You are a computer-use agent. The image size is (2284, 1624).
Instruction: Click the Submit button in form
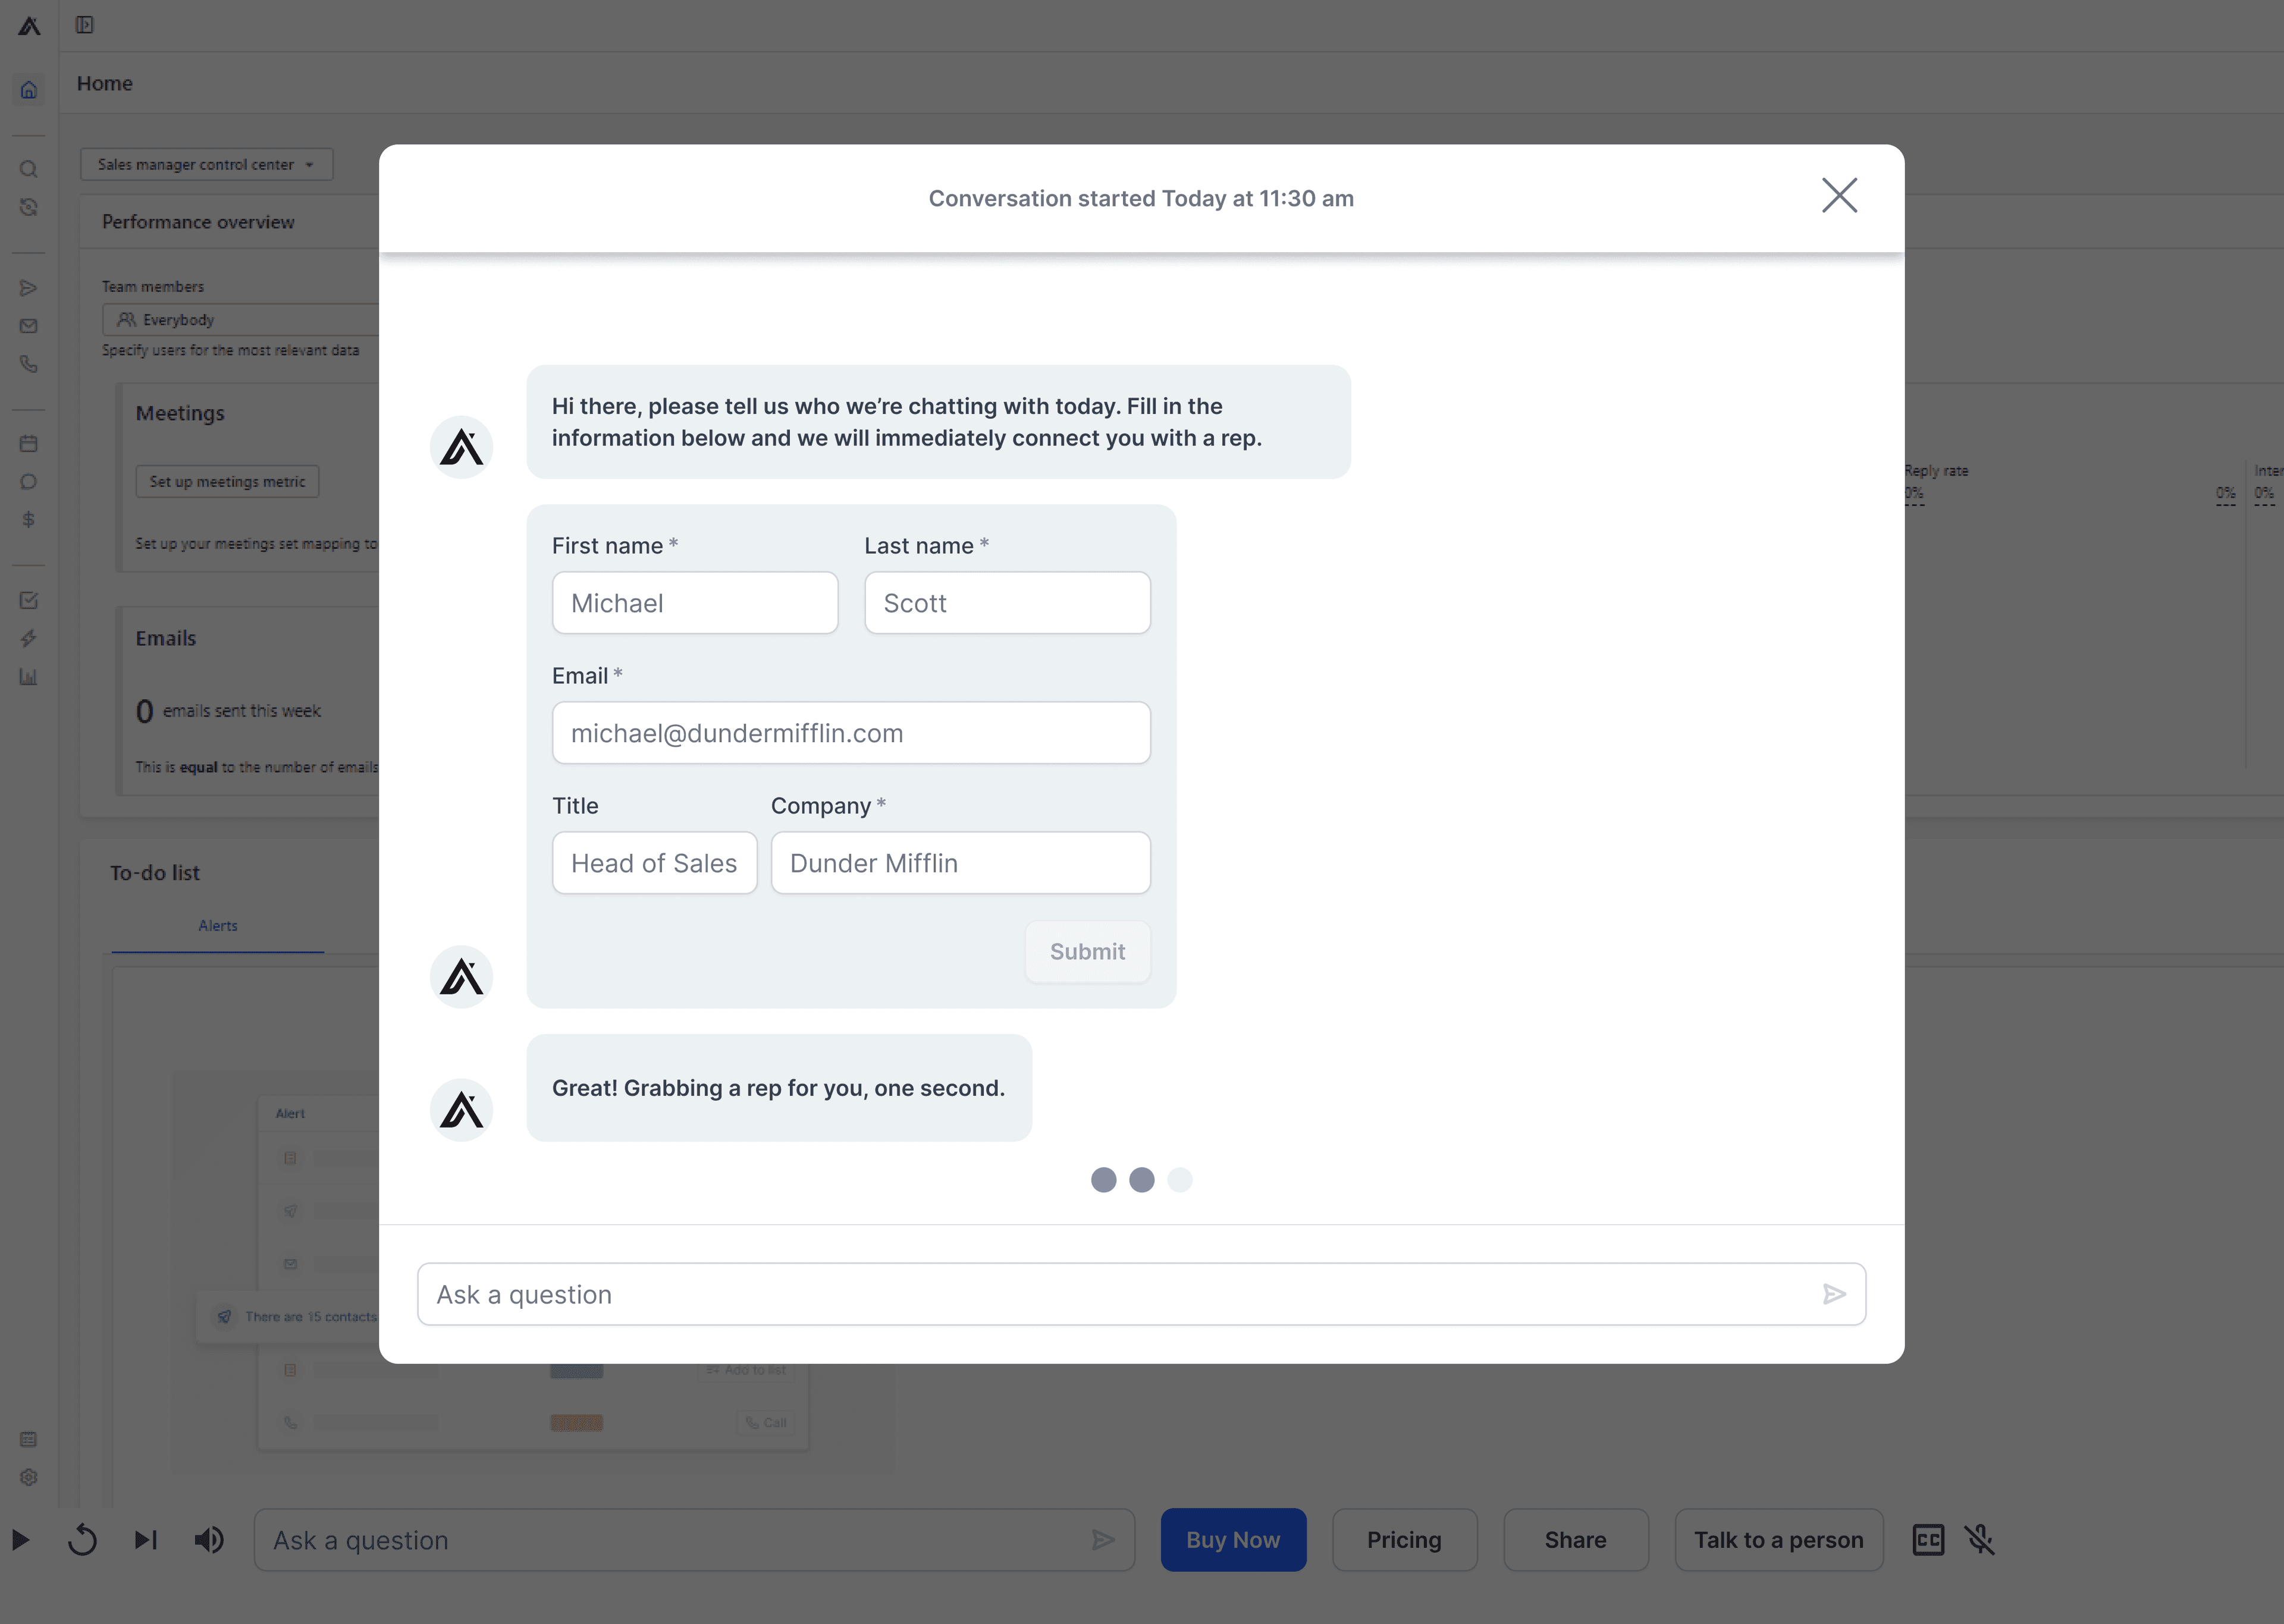pos(1087,952)
